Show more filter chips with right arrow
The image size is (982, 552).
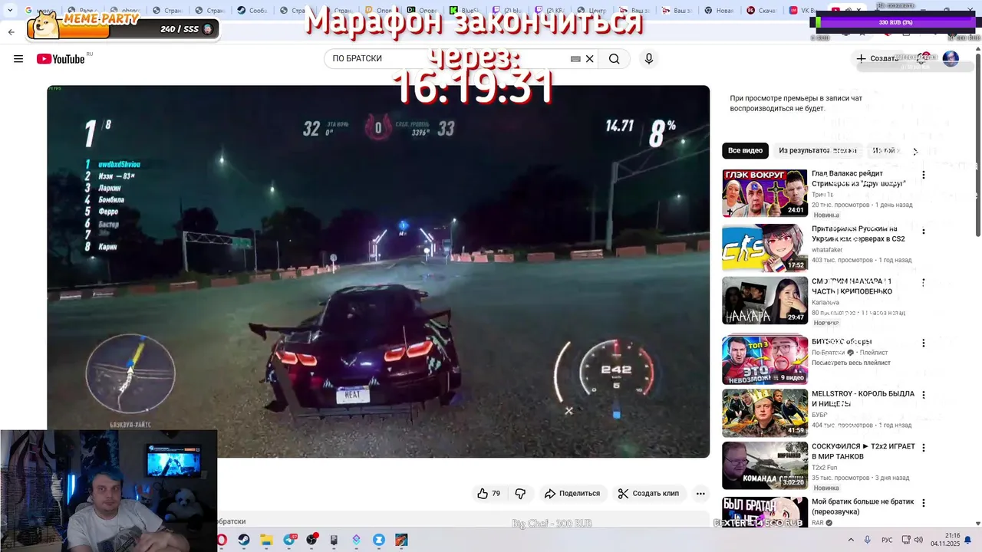pos(914,151)
